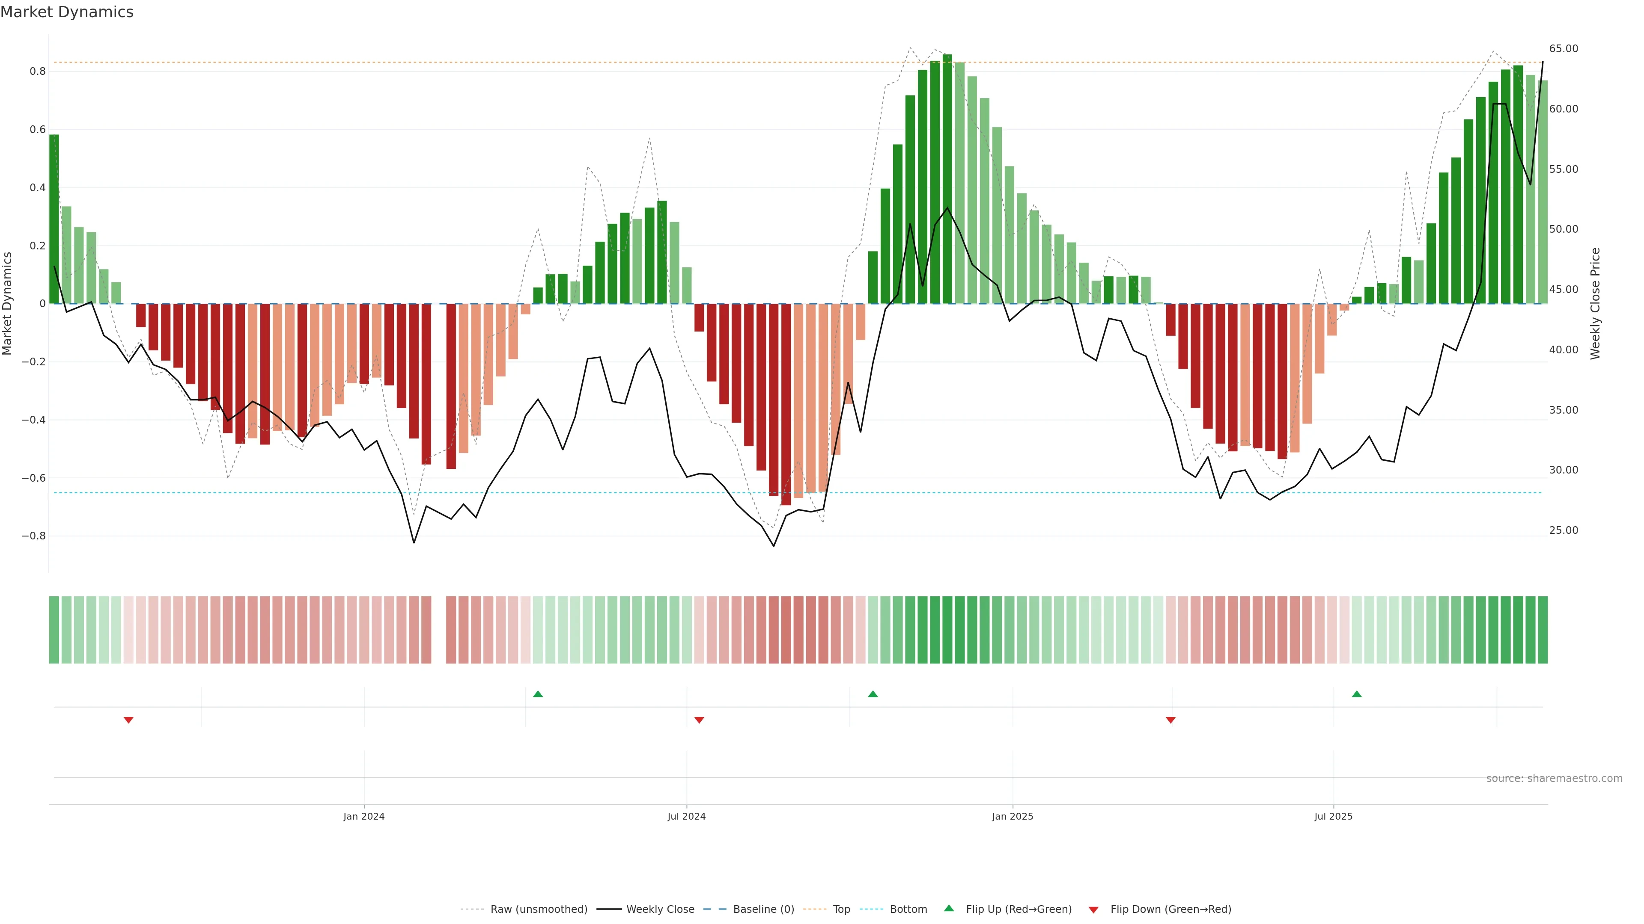The image size is (1644, 924).
Task: Click the flip-up triangle after Jul 2025
Action: click(x=1356, y=694)
